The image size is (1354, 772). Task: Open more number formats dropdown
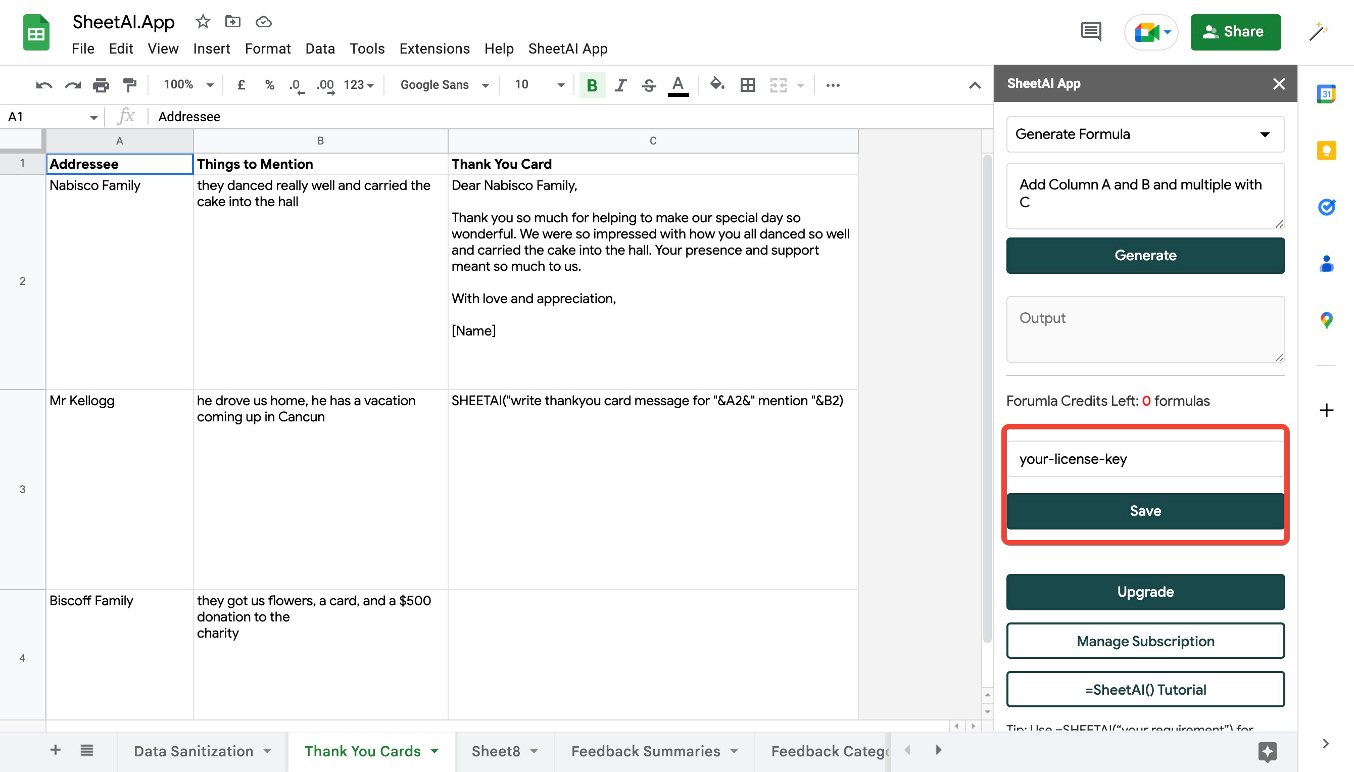[x=359, y=85]
